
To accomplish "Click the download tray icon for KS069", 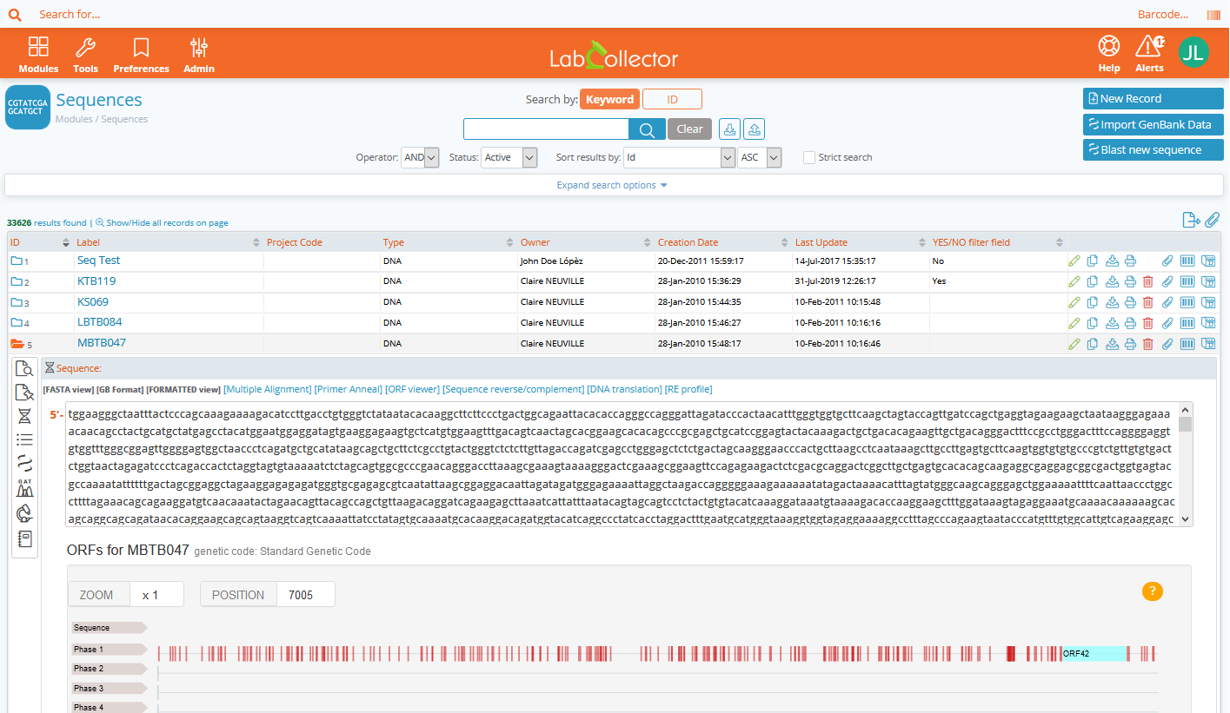I will pyautogui.click(x=1112, y=302).
